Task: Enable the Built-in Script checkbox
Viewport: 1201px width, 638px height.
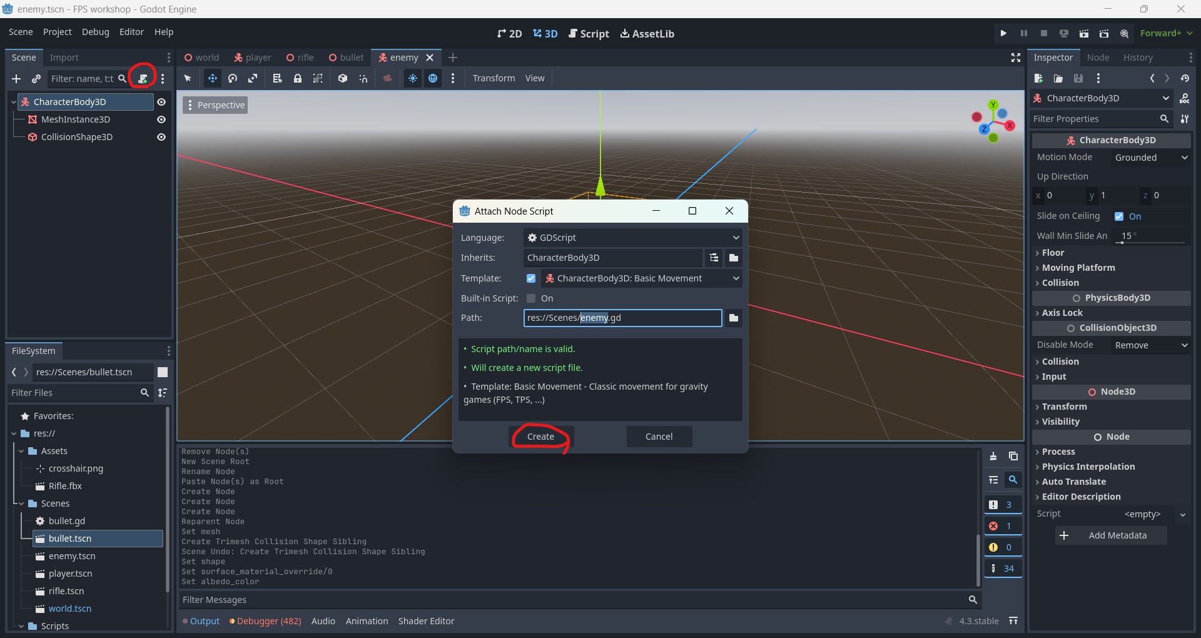Action: click(531, 298)
